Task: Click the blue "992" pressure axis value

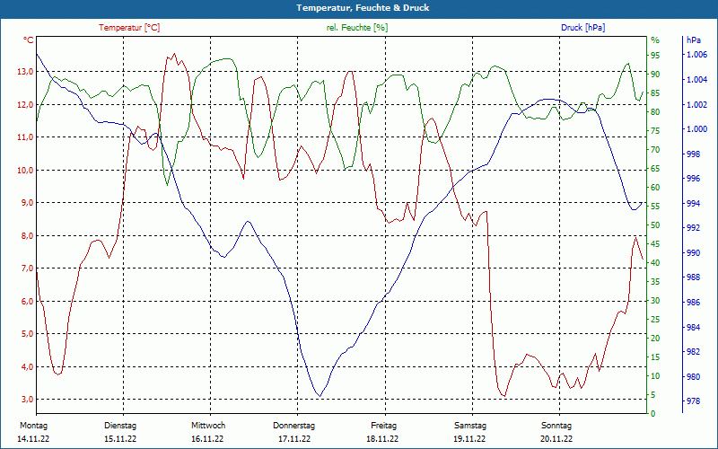Action: pyautogui.click(x=693, y=228)
